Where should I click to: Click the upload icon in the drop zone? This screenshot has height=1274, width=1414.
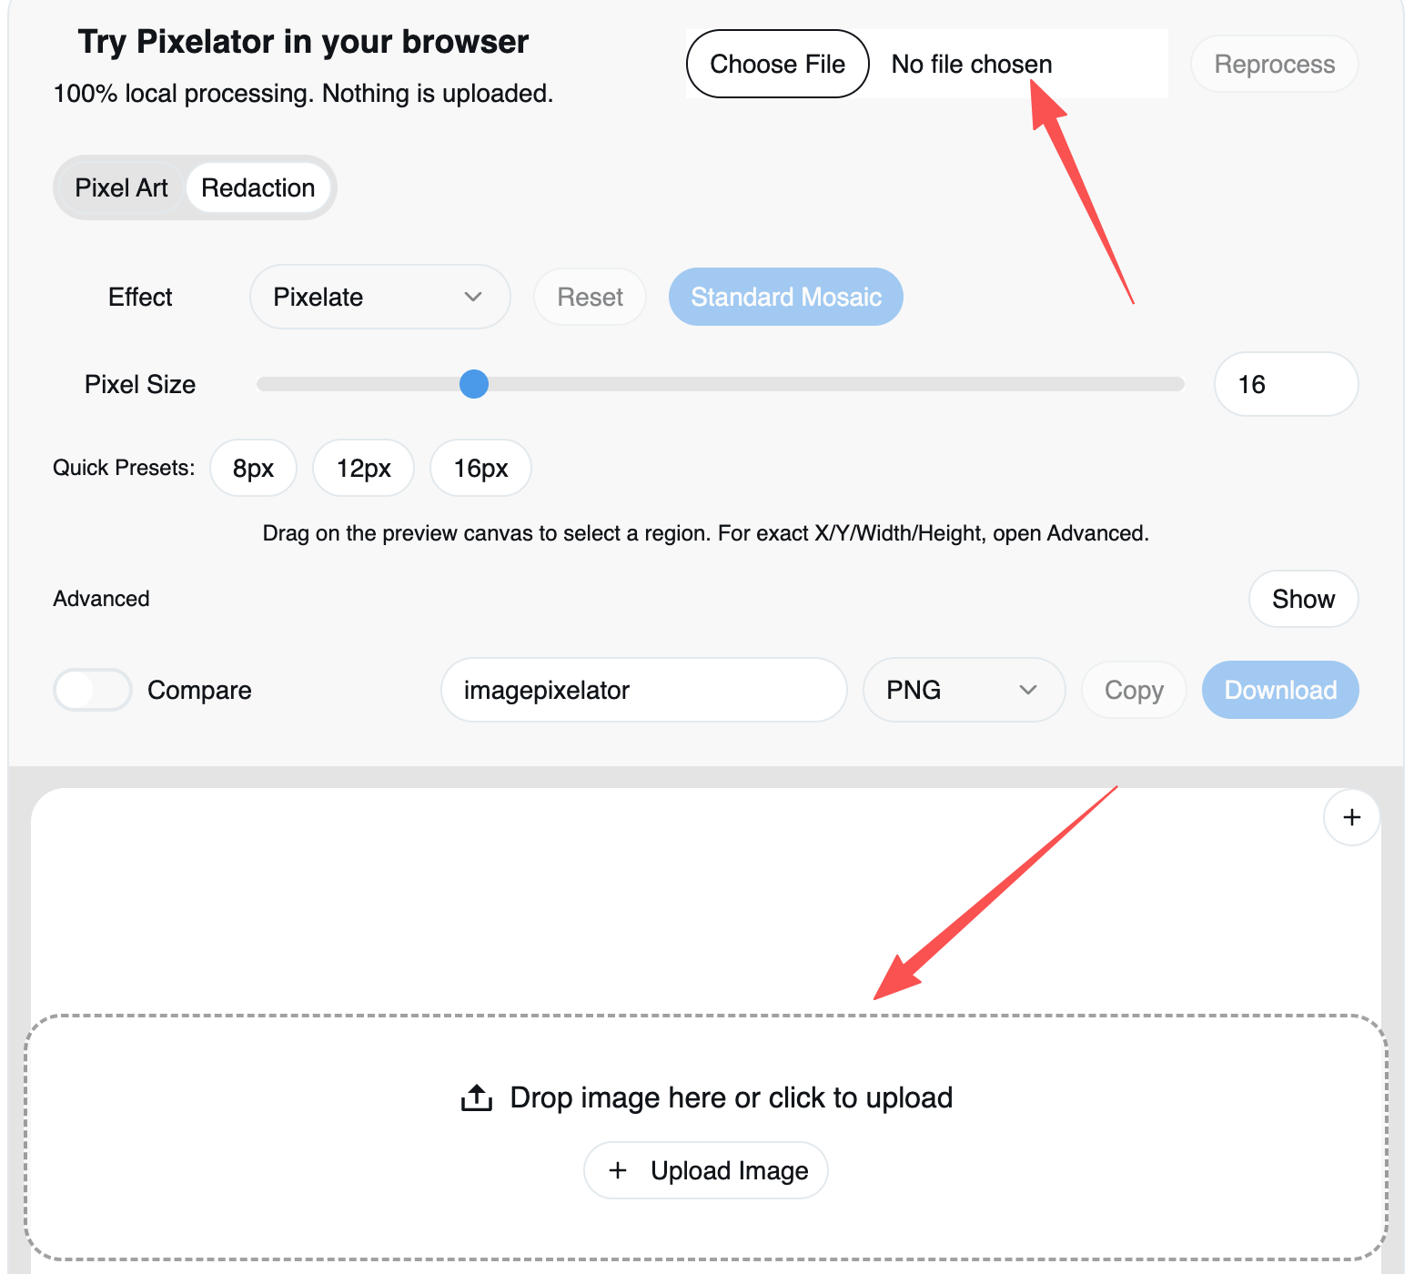pos(474,1097)
